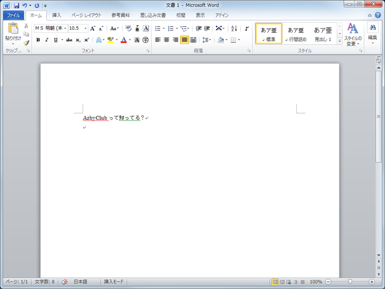This screenshot has height=289, width=385.
Task: Switch to the 校閲 tab
Action: pyautogui.click(x=181, y=15)
